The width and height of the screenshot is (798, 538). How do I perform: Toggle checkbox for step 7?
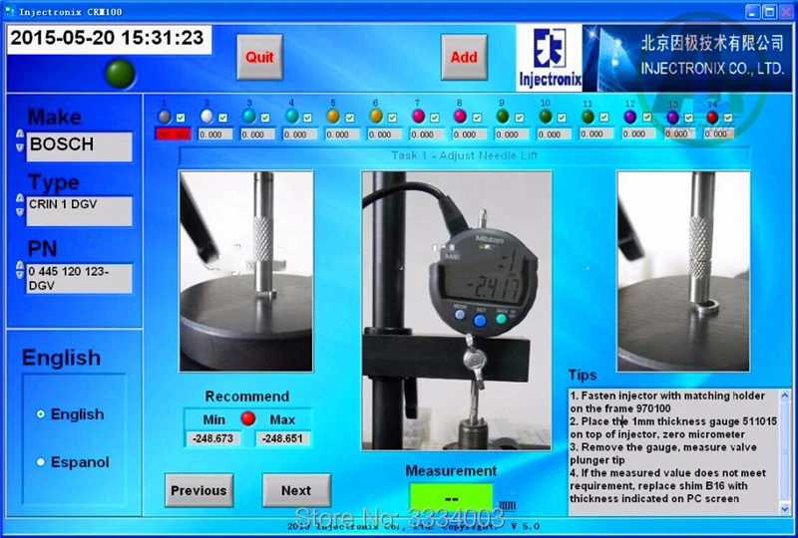(x=434, y=118)
